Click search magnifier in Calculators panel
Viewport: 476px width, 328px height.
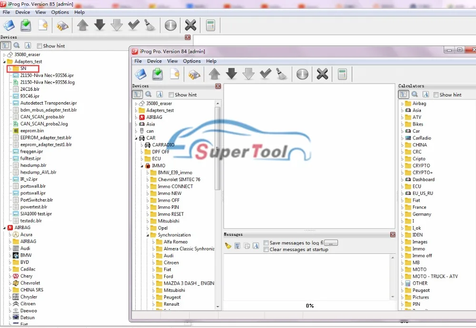point(415,94)
